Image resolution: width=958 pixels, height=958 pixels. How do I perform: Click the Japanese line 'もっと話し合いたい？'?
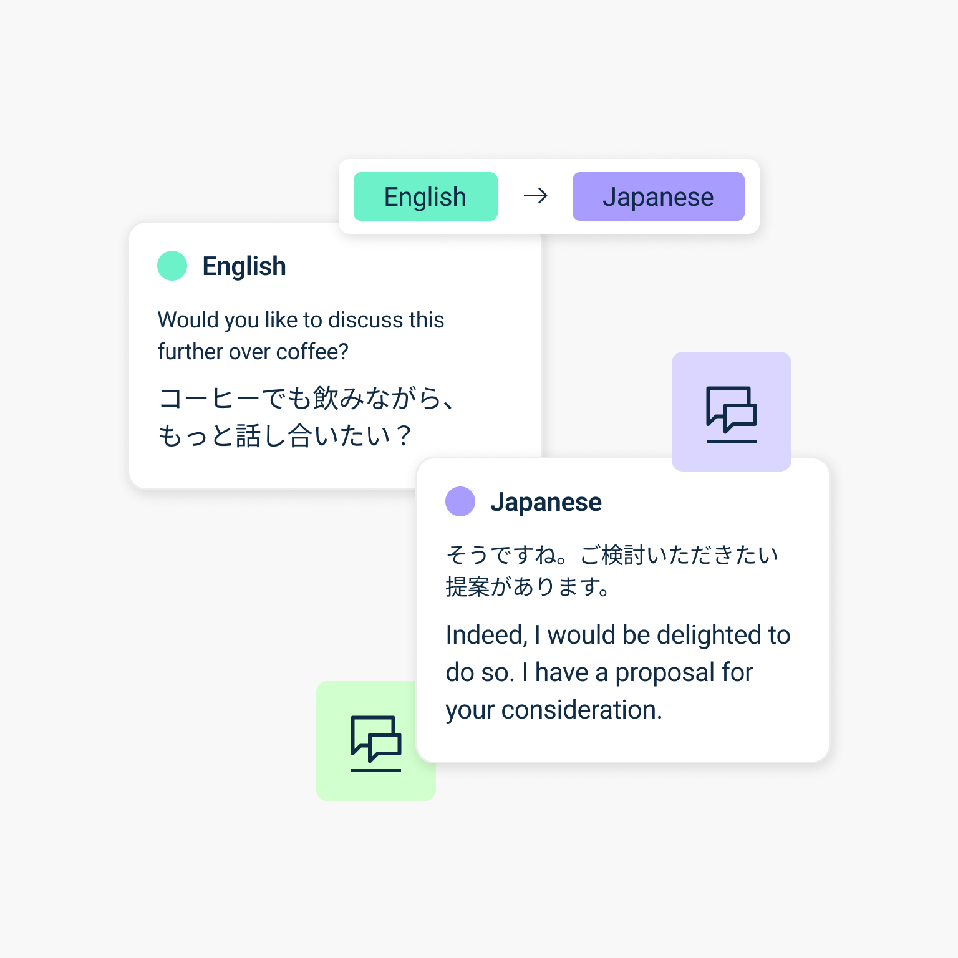point(284,435)
